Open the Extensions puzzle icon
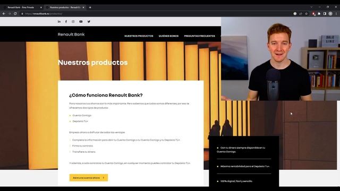Image resolution: width=340 pixels, height=191 pixels. [x=319, y=14]
